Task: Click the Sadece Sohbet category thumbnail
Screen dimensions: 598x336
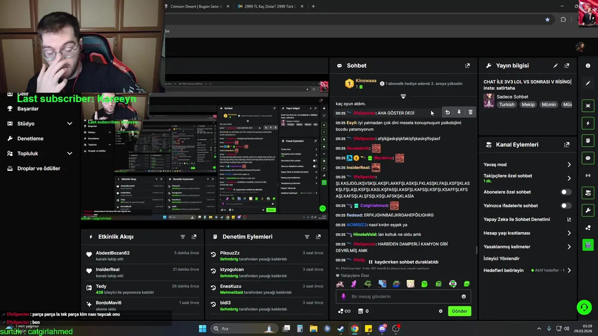Action: coord(489,100)
